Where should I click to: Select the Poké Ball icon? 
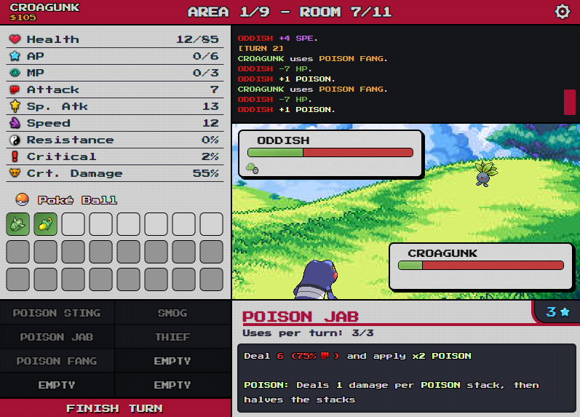22,199
